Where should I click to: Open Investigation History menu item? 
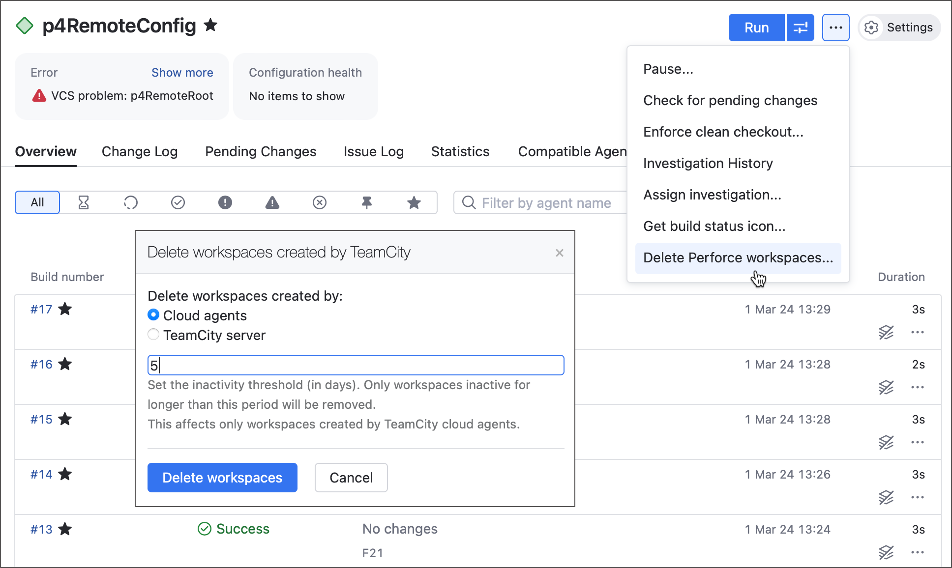(x=738, y=163)
